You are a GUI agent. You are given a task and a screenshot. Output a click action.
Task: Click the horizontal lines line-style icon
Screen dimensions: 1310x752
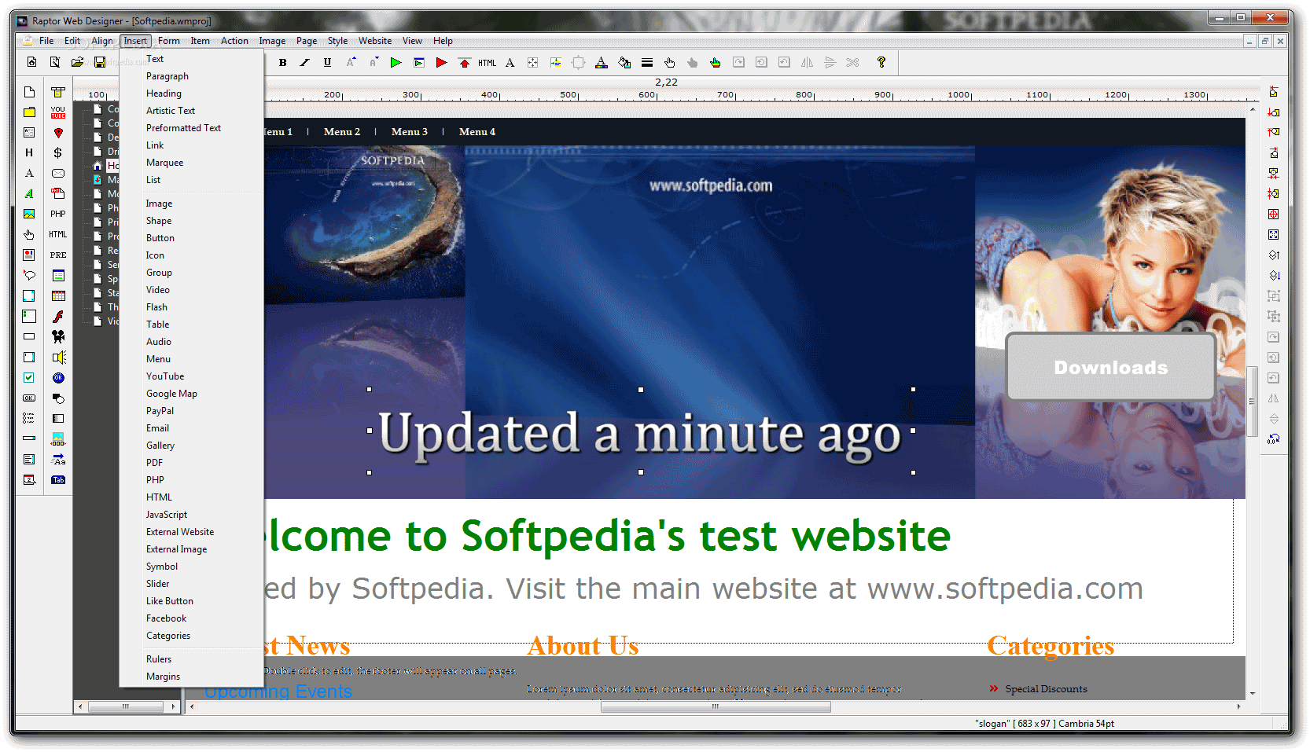pos(647,63)
